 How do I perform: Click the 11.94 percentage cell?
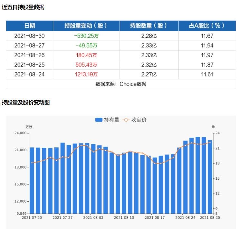pos(207,45)
